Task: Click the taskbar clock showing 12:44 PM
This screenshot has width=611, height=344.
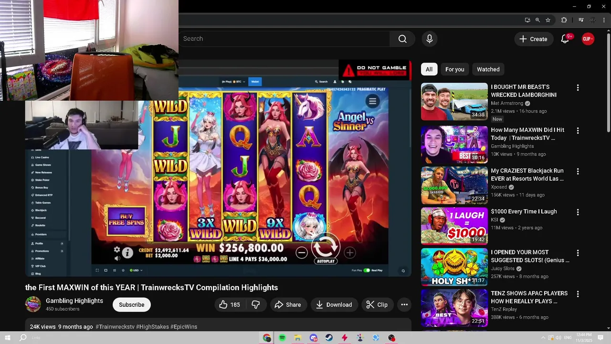Action: point(584,338)
